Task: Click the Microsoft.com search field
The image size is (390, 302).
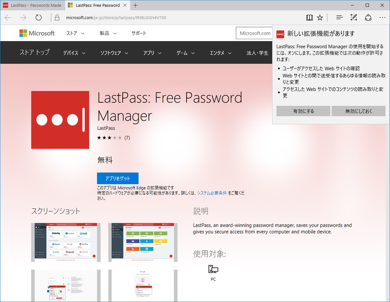Action: [x=254, y=33]
